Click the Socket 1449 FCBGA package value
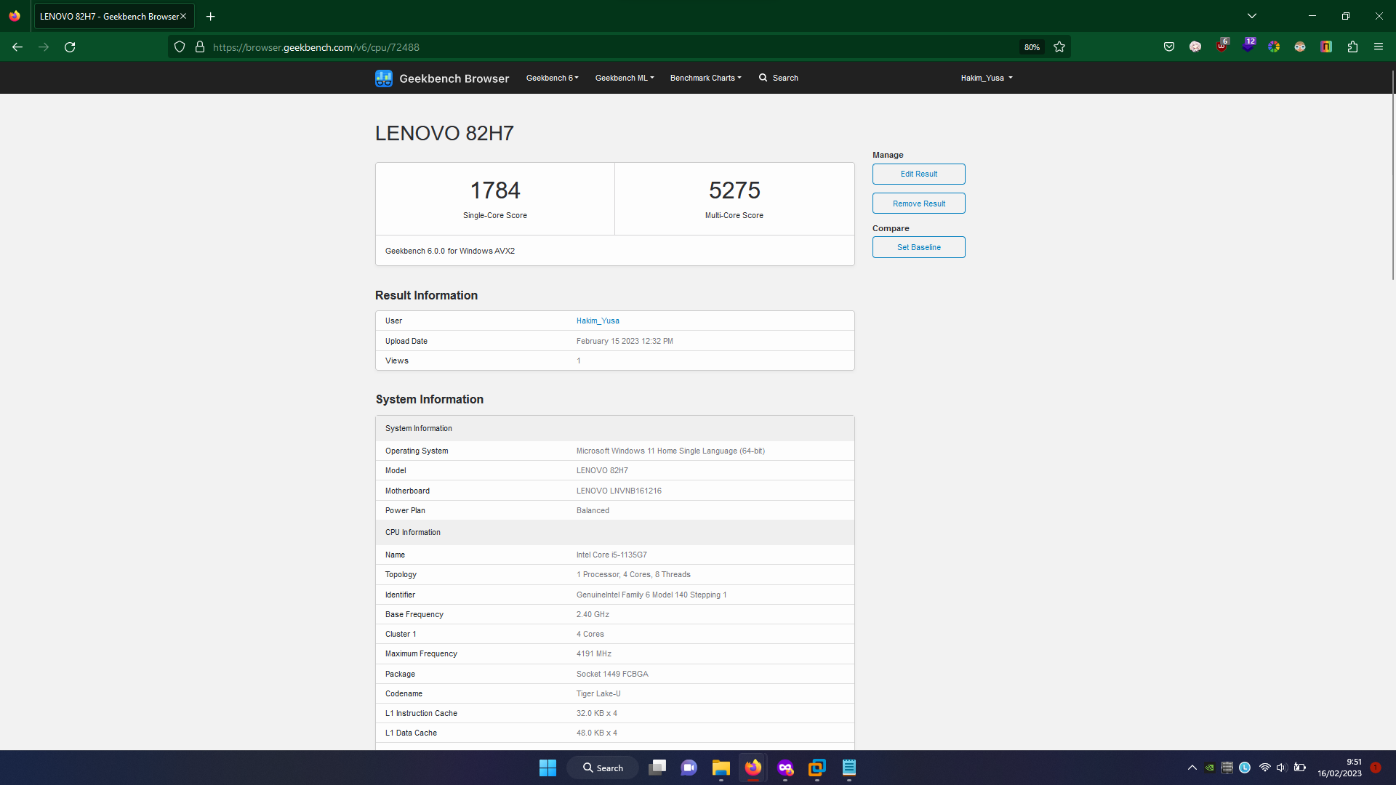Viewport: 1396px width, 785px height. coord(612,674)
